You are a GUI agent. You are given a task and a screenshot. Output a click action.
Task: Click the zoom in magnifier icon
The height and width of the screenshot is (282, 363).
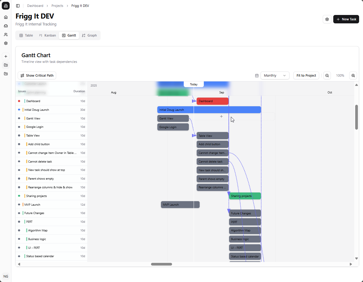point(353,75)
